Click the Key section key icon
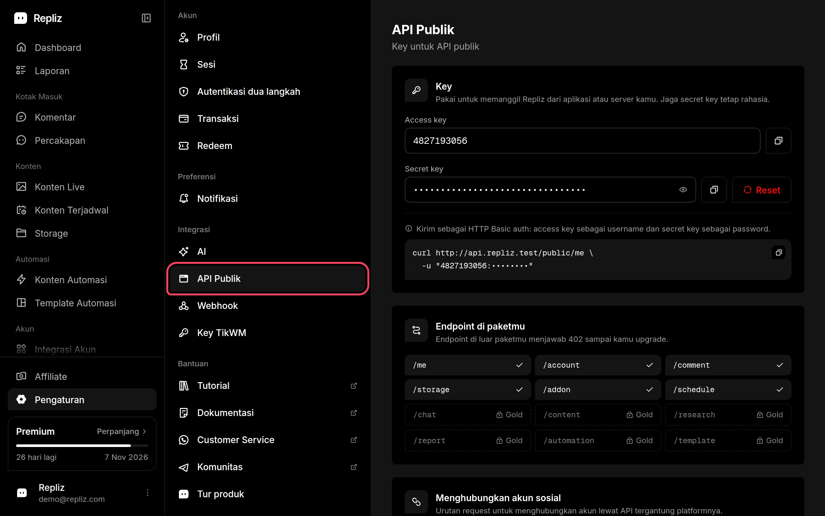The image size is (825, 516). pos(416,90)
